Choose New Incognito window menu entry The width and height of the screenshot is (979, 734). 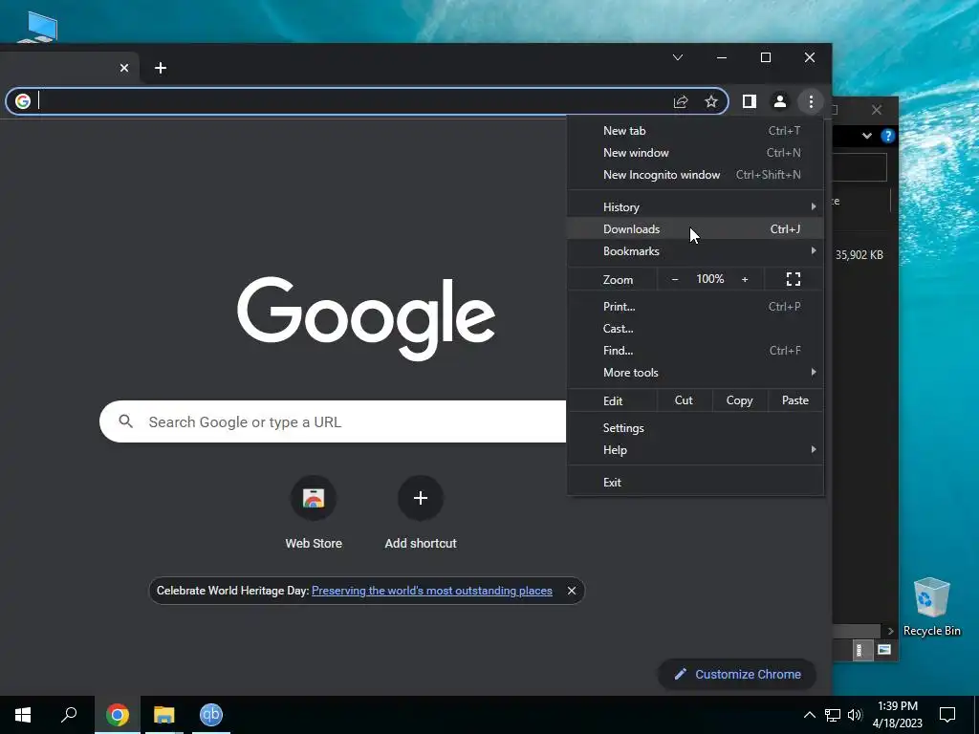pos(695,175)
